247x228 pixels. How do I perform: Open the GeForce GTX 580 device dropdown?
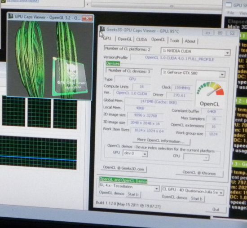pos(193,73)
